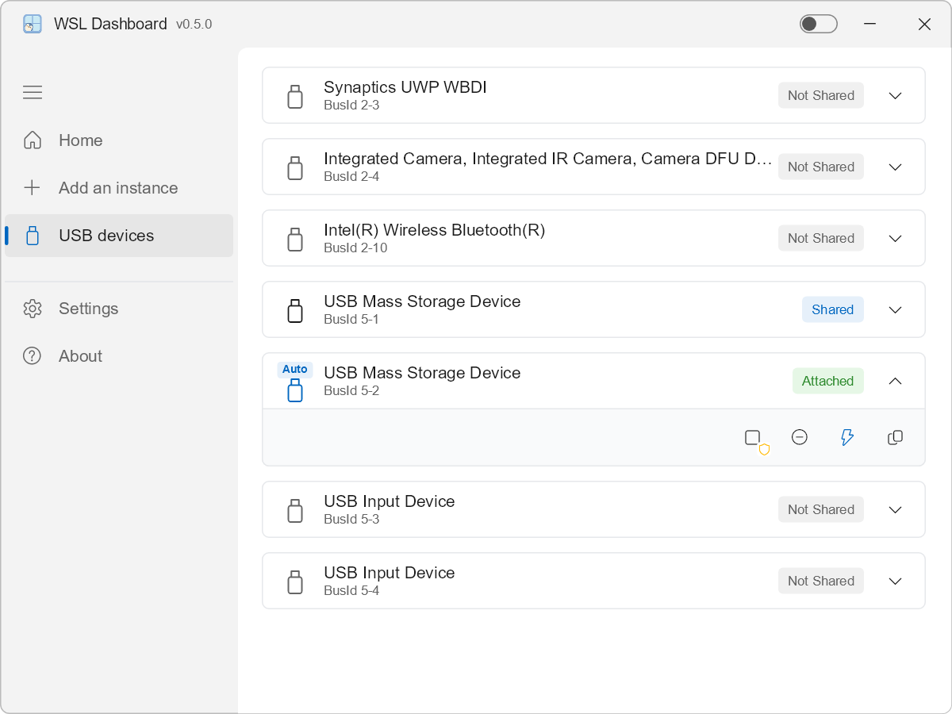Click the Auto badge on BusId 5-2
The width and height of the screenshot is (952, 714).
point(295,370)
